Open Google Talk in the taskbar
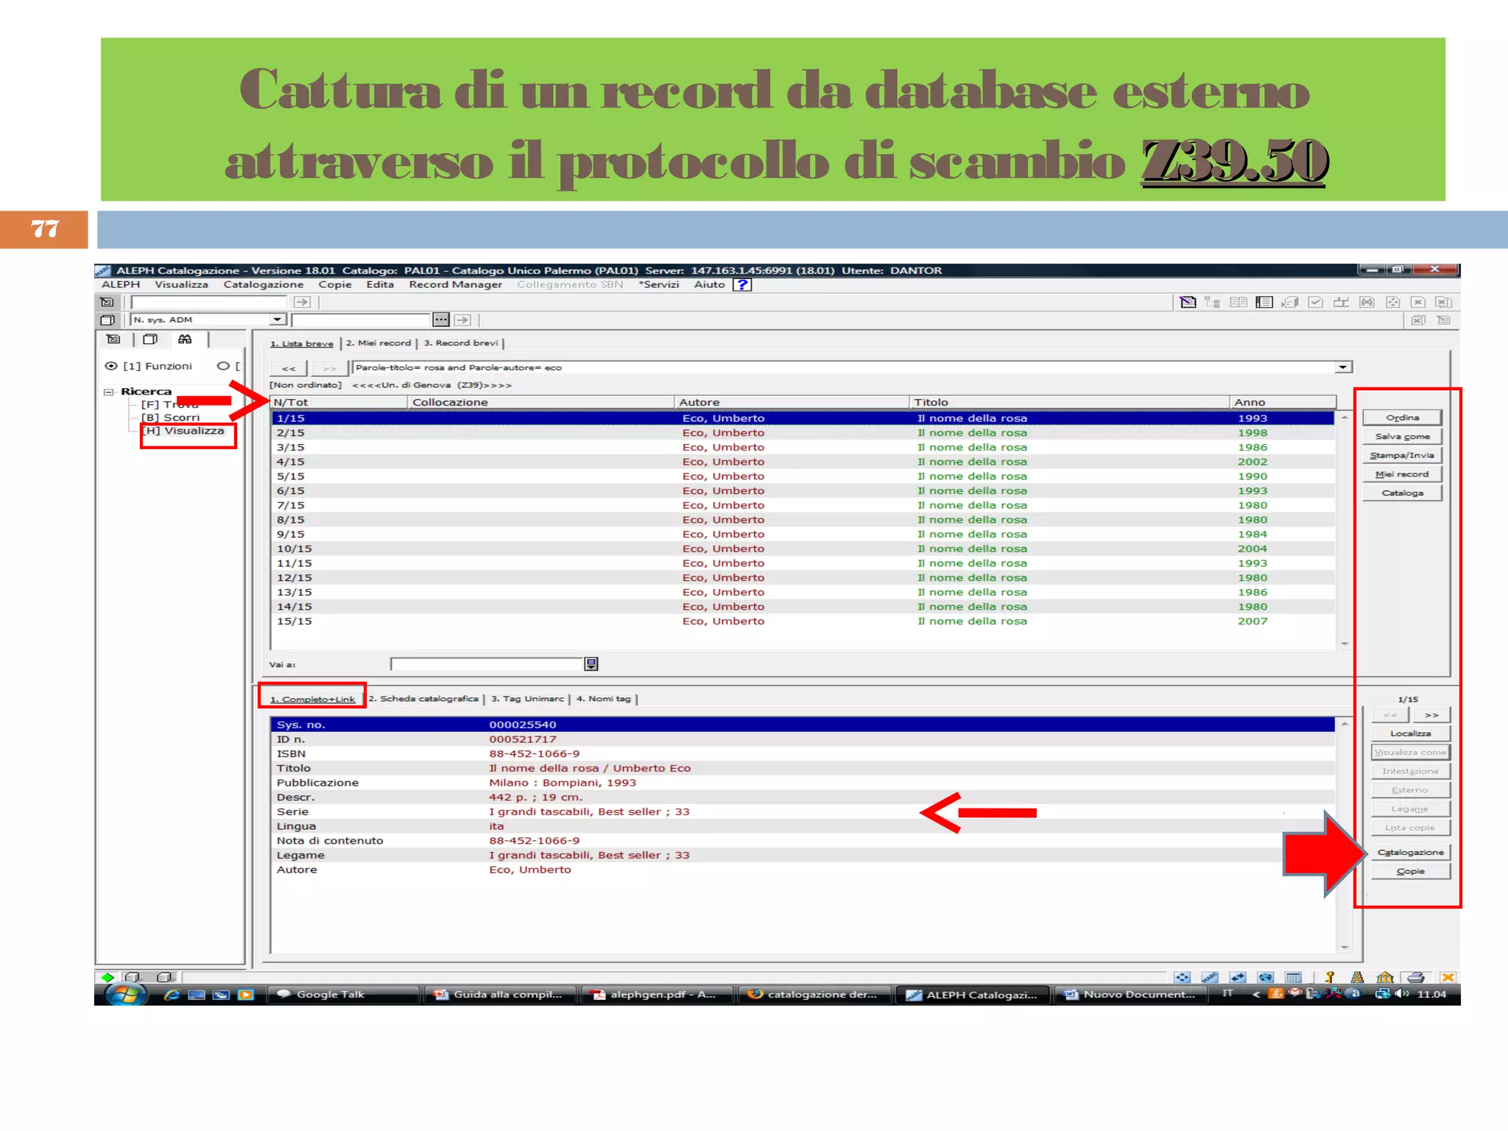 342,995
